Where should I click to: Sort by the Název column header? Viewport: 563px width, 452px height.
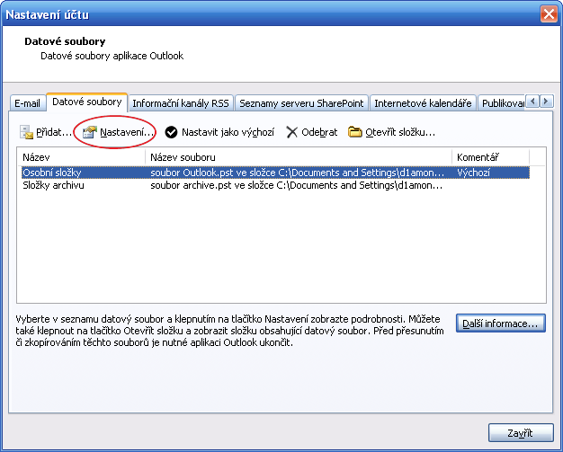(x=81, y=157)
